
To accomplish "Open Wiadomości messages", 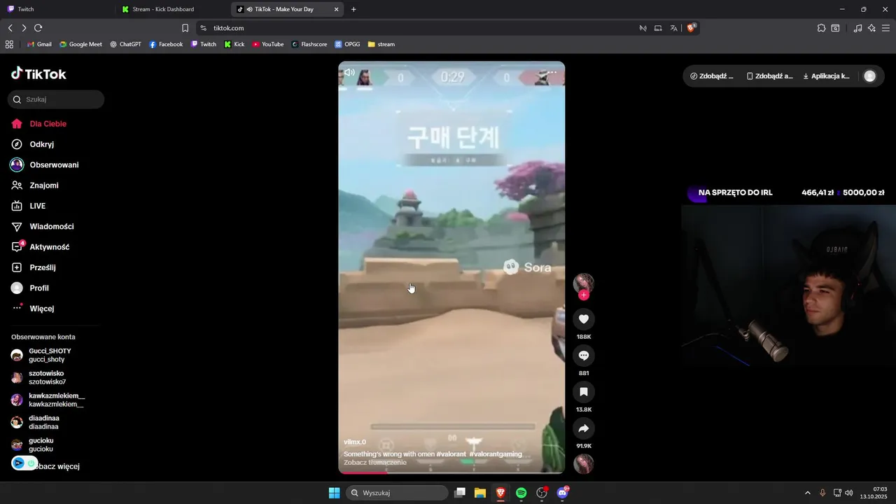I will click(x=51, y=227).
